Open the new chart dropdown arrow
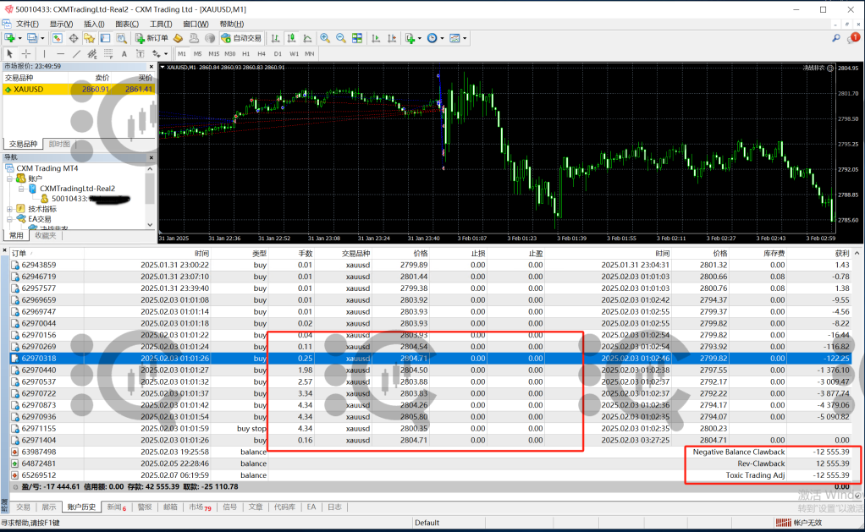The height and width of the screenshot is (532, 865). coord(20,38)
